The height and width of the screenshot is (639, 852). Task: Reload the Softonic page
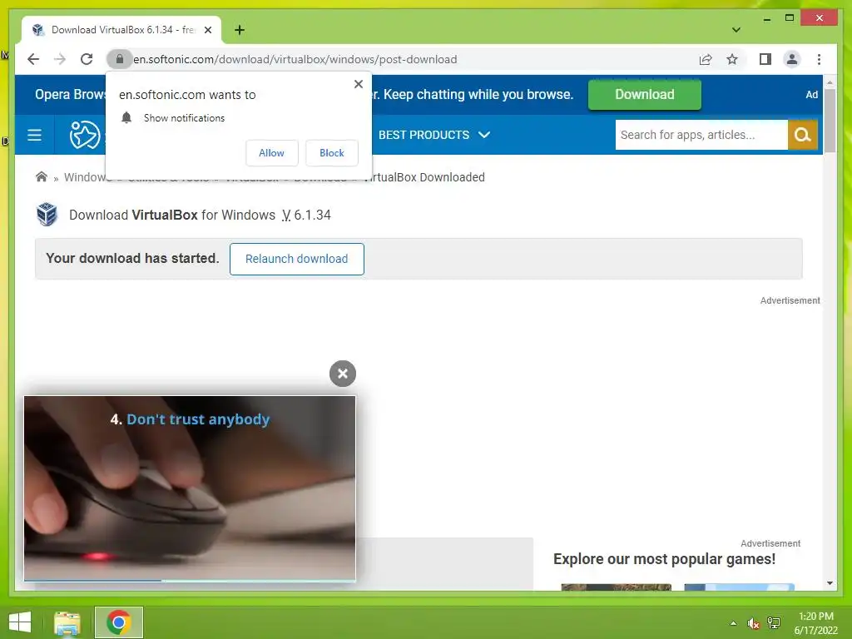87,59
